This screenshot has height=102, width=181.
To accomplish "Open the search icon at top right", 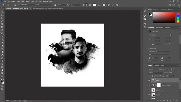I will point(170,5).
